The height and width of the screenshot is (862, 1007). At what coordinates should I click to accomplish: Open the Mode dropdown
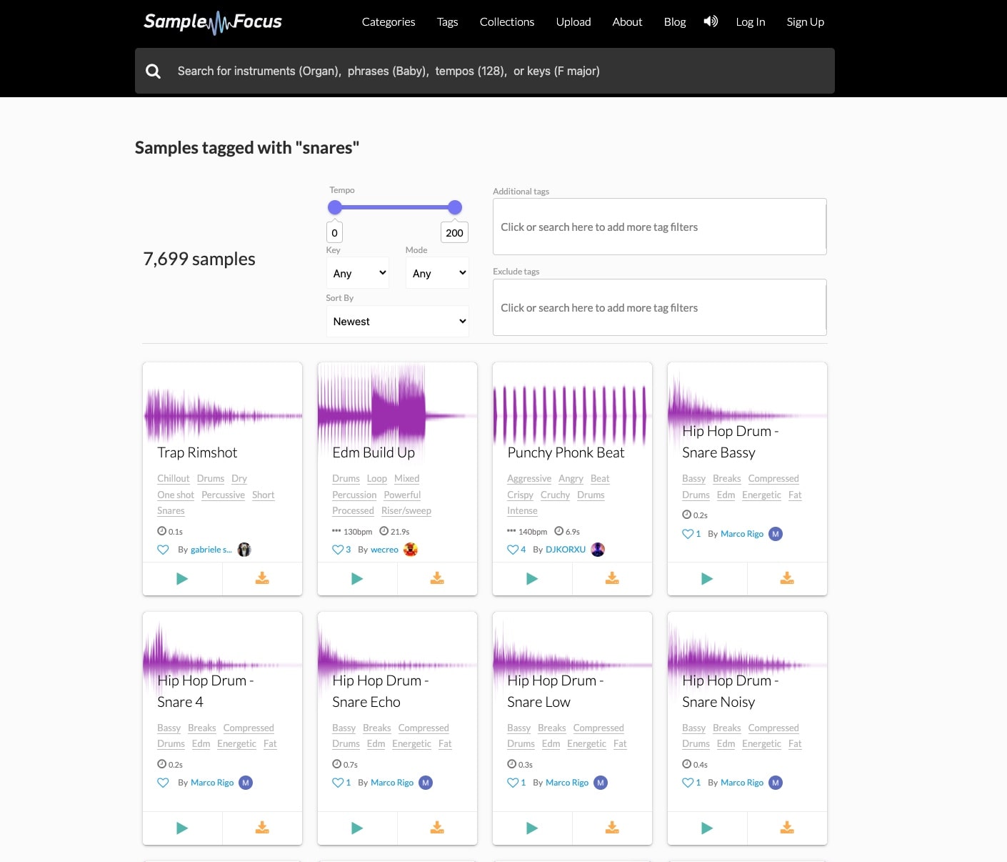click(x=437, y=273)
